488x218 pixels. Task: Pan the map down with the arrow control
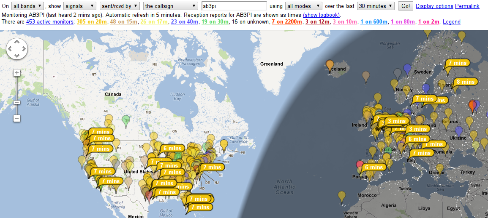[x=17, y=56]
